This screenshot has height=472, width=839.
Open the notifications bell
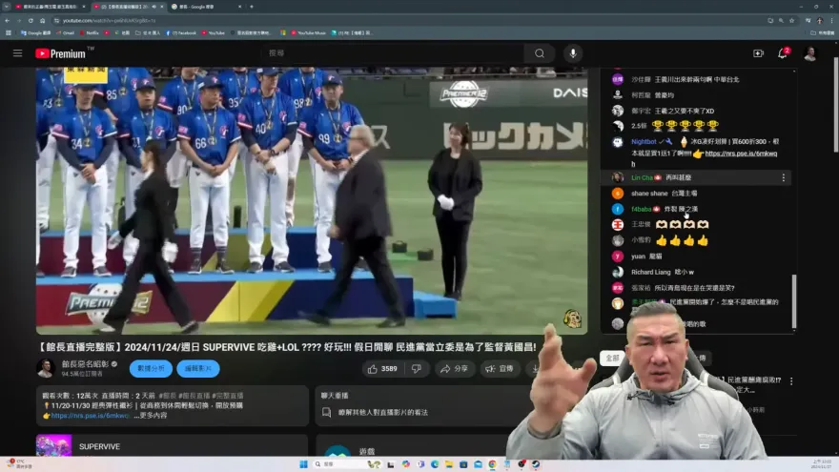click(x=783, y=53)
